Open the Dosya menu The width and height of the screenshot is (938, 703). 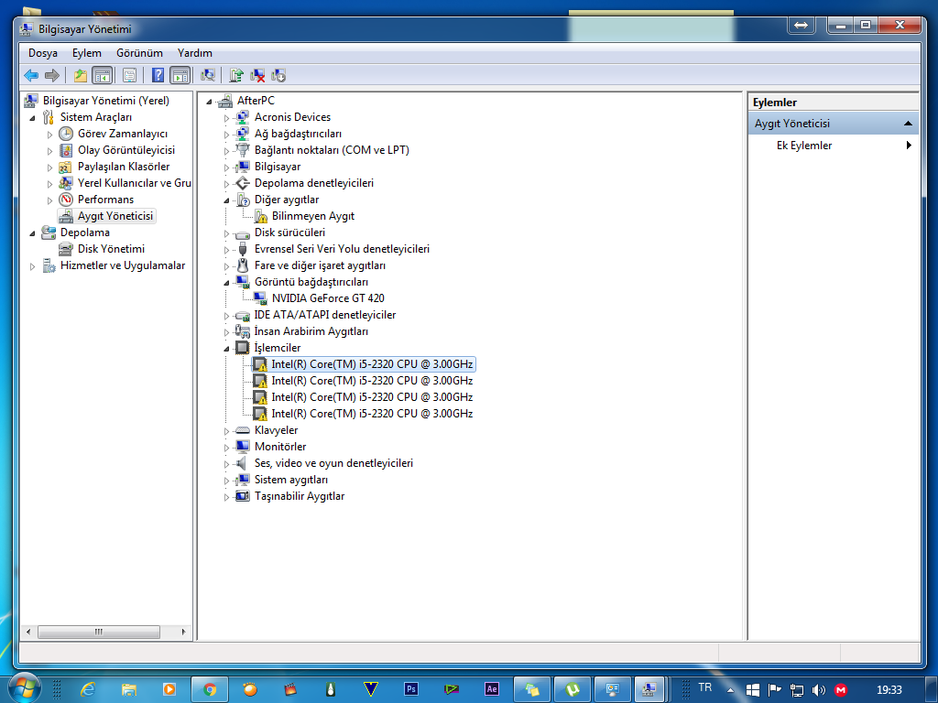43,53
